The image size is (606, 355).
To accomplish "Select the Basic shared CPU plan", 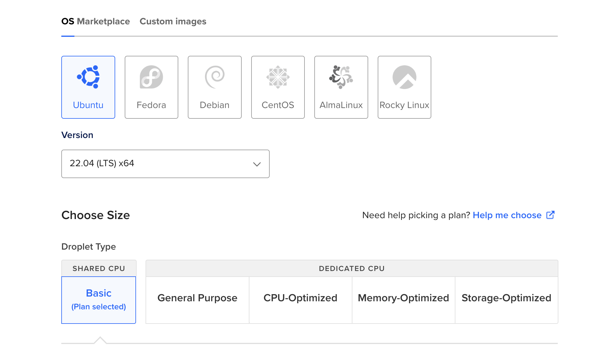I will 99,300.
